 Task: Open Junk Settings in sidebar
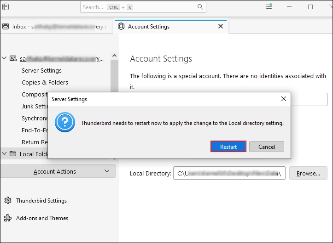pos(35,106)
